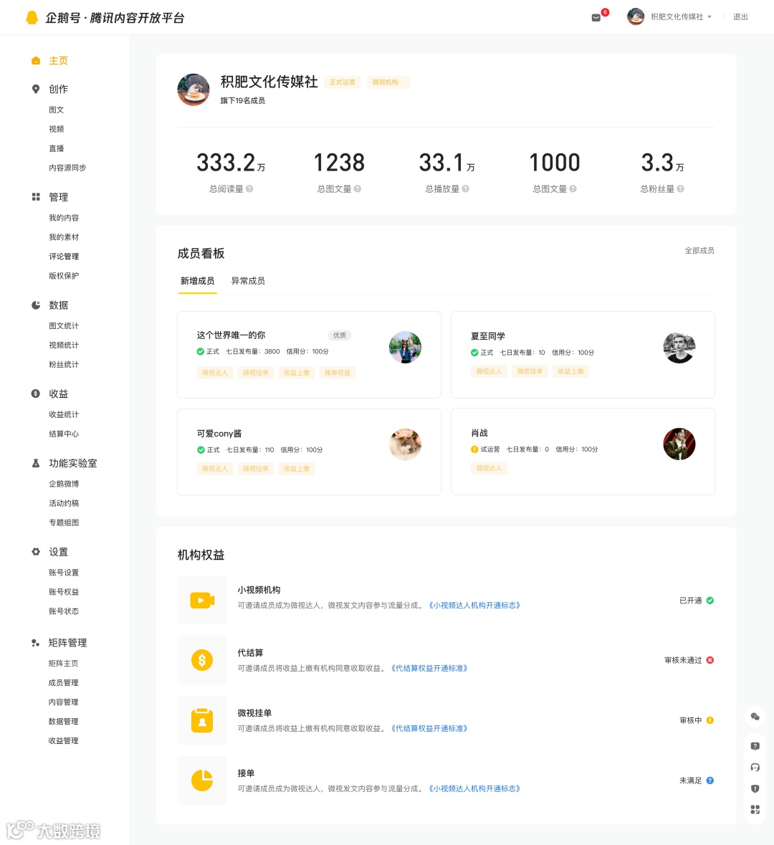Click the help icon beside 总阅读量
The height and width of the screenshot is (845, 774).
[249, 188]
